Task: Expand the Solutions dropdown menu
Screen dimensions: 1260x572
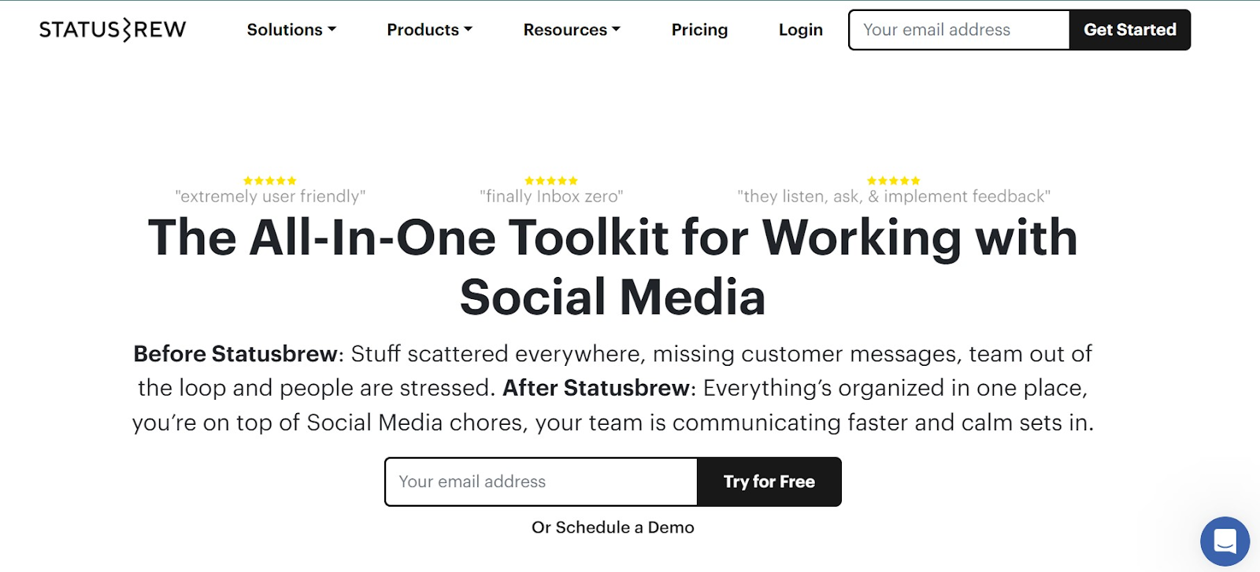Action: tap(291, 30)
